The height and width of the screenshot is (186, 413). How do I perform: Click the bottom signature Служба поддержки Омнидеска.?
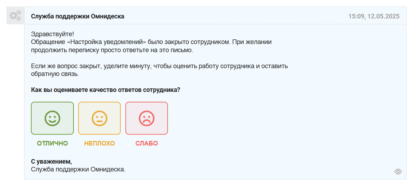[78, 169]
